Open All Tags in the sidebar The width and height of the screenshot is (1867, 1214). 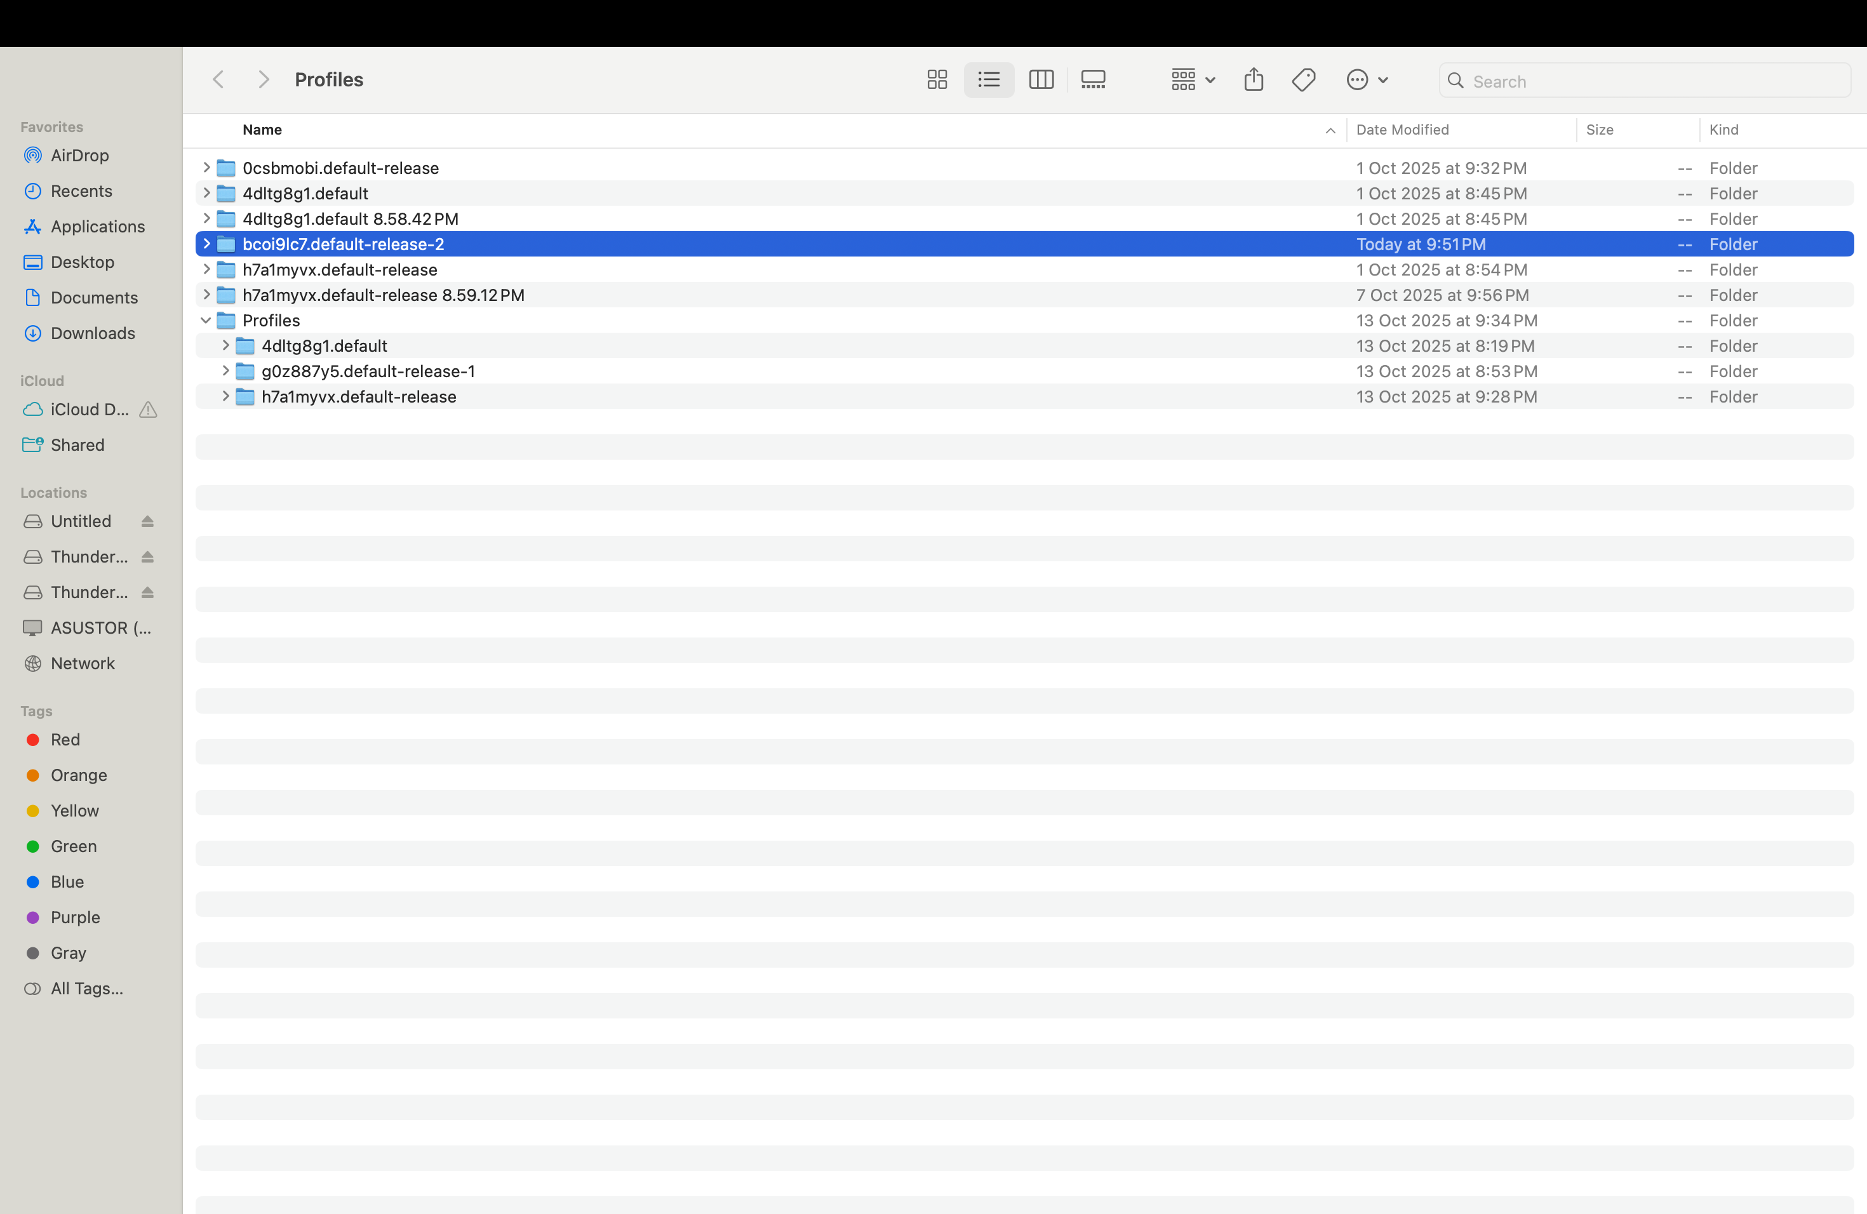click(x=86, y=988)
